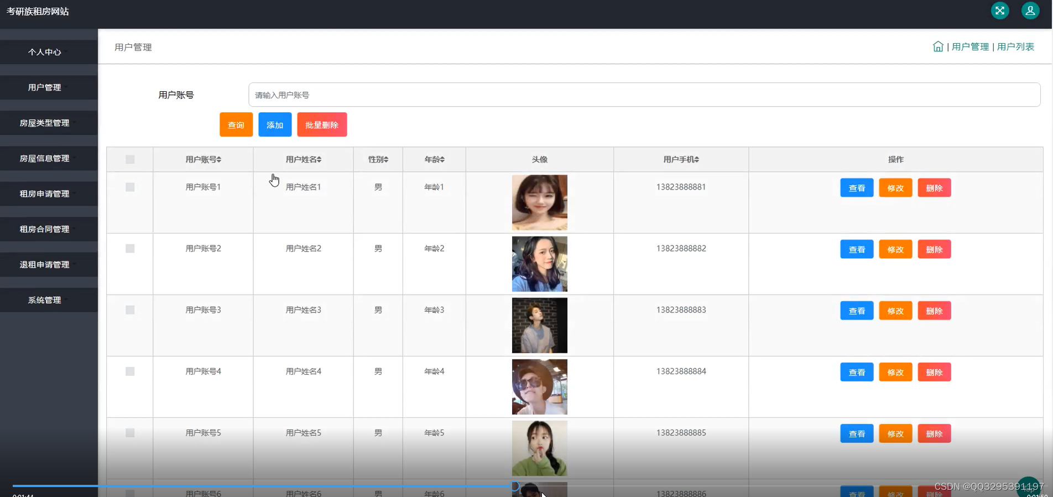
Task: Check the checkbox for 用户账号5 row
Action: pyautogui.click(x=130, y=433)
